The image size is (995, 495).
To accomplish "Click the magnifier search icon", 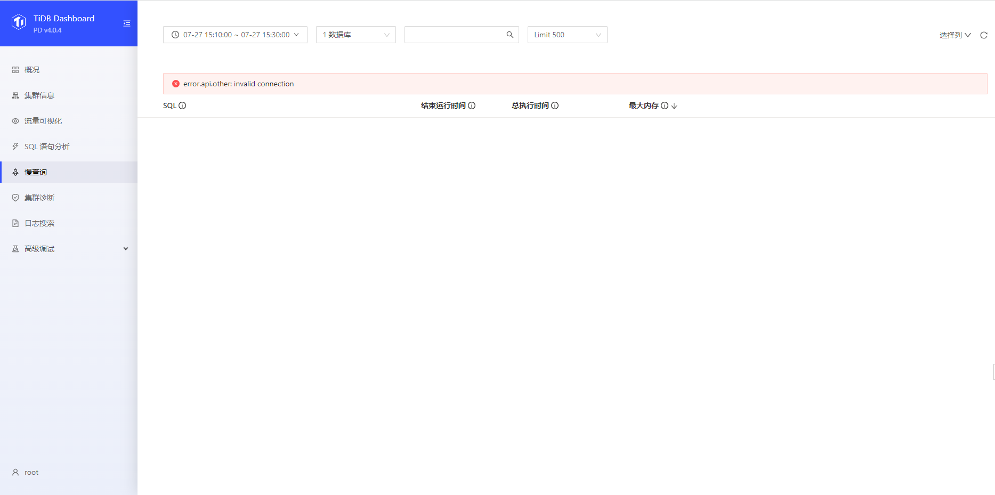I will tap(510, 35).
